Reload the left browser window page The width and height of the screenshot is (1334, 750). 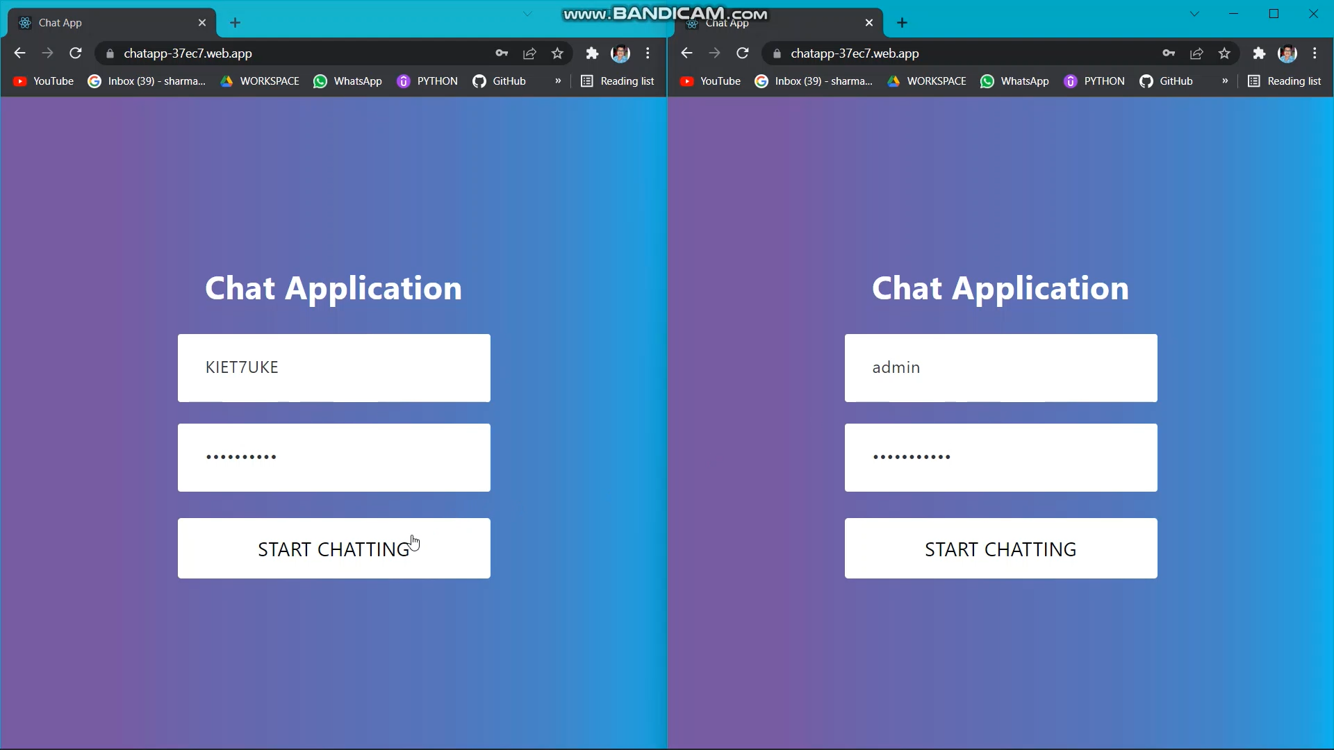tap(76, 53)
